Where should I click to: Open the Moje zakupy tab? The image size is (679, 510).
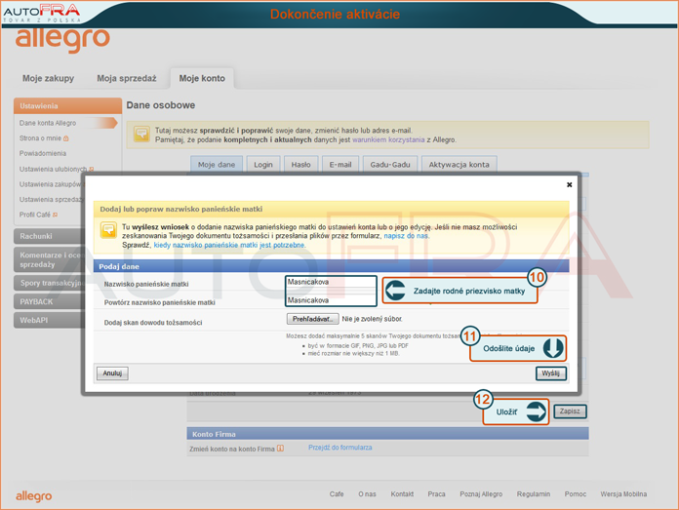pos(48,78)
